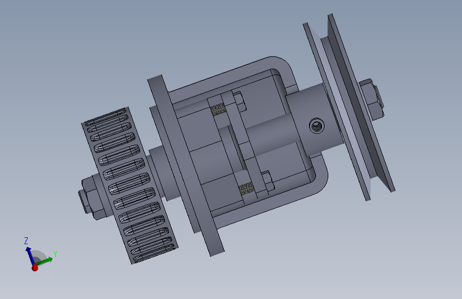This screenshot has height=299, width=462.
Task: Click the red X origin of triad
Action: [35, 268]
